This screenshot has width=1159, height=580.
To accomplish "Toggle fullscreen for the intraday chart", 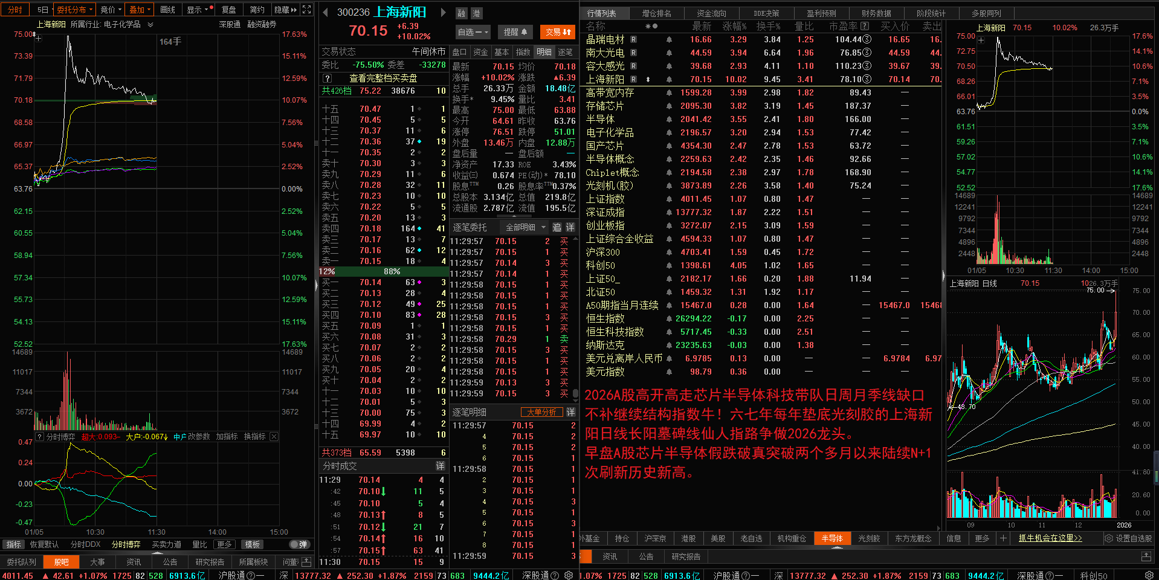I will point(306,10).
